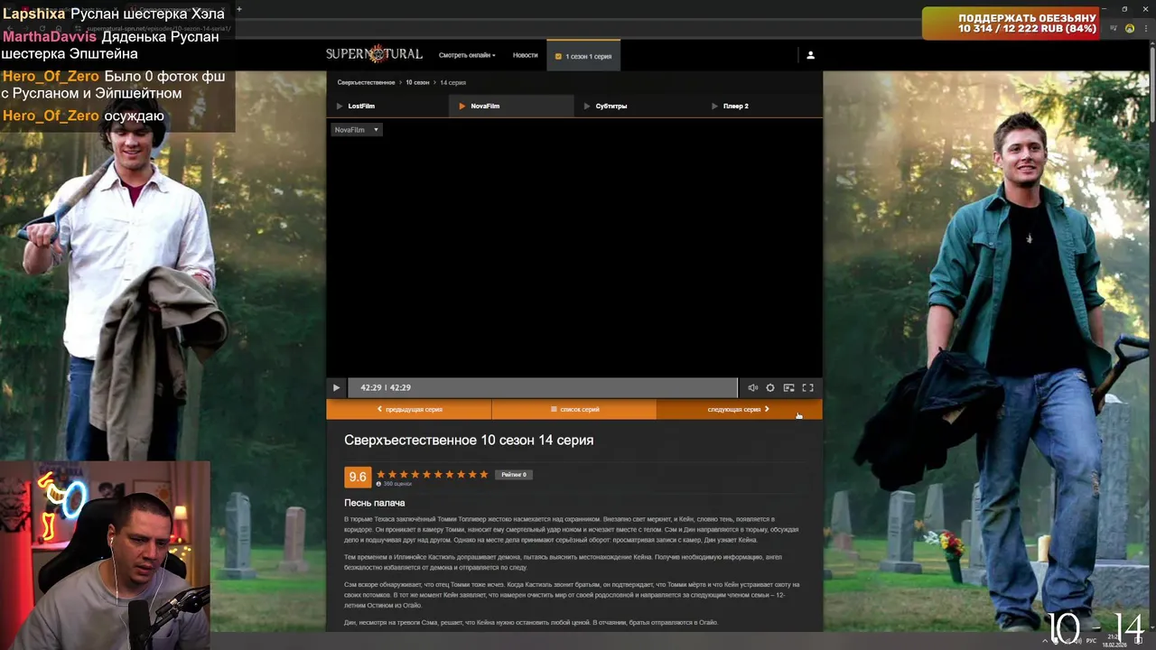Open the NovaFilm voice-over dropdown
The height and width of the screenshot is (650, 1156).
point(357,130)
